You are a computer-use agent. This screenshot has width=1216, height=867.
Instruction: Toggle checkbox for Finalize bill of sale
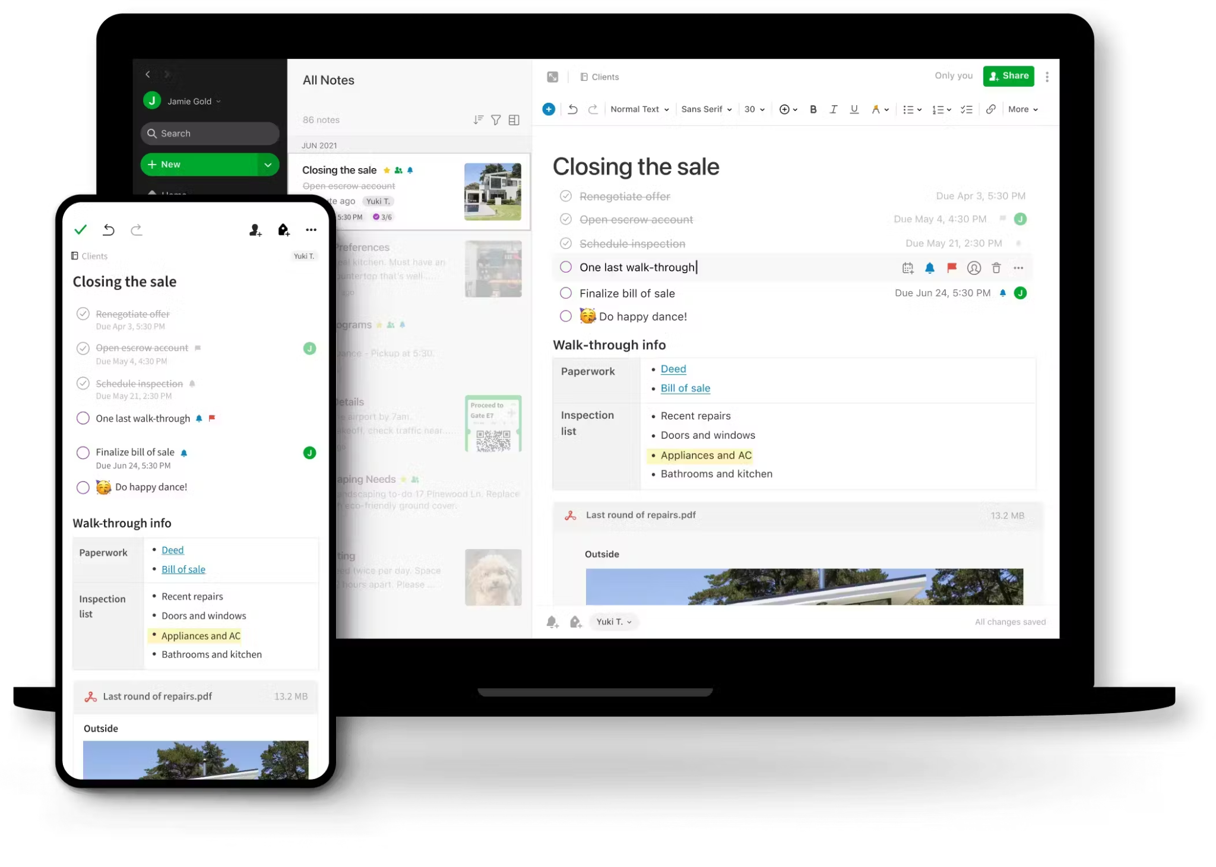tap(565, 293)
